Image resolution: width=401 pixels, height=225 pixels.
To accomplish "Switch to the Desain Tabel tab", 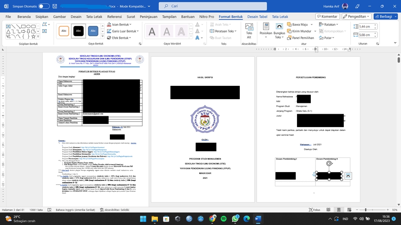I will (x=257, y=17).
